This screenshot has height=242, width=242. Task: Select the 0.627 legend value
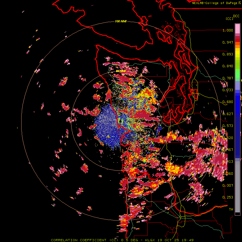tap(228, 114)
